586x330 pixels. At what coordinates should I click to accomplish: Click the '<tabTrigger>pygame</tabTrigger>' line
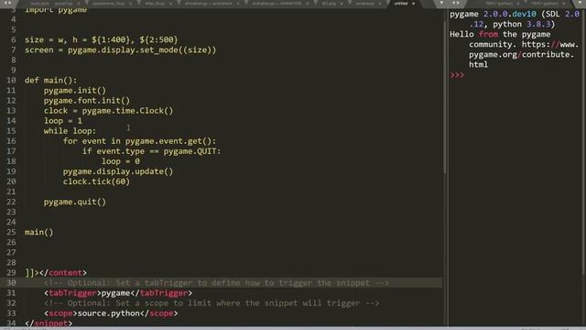[118, 292]
